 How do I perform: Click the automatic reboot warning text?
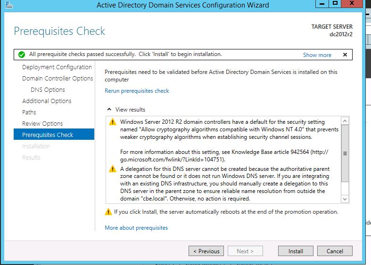(x=226, y=212)
